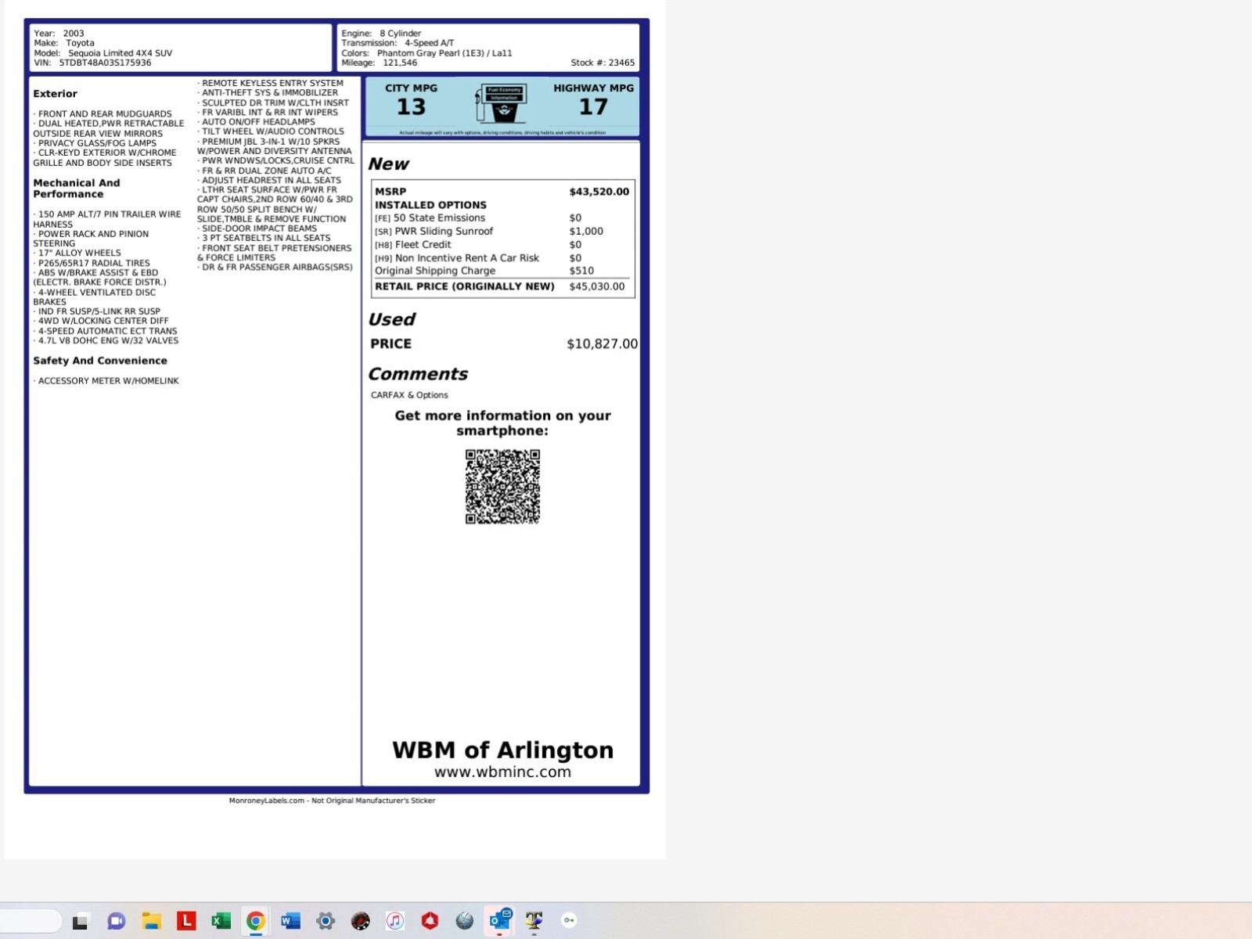
Task: Click the 'New' section heading
Action: pyautogui.click(x=388, y=164)
